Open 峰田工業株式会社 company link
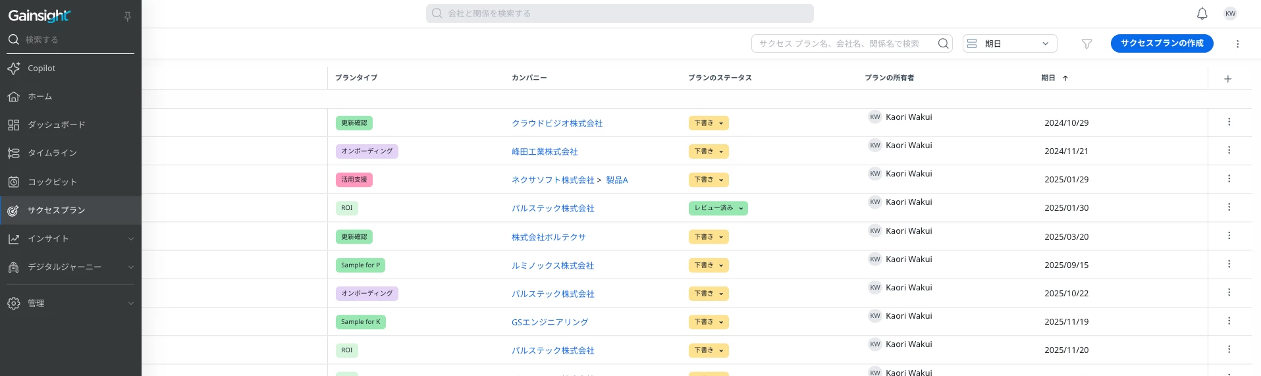1261x376 pixels. pyautogui.click(x=545, y=151)
